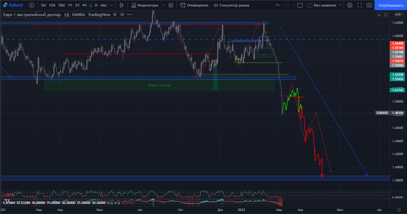Expand the layout management dropdown arrow
The image size is (407, 214).
tap(341, 5)
